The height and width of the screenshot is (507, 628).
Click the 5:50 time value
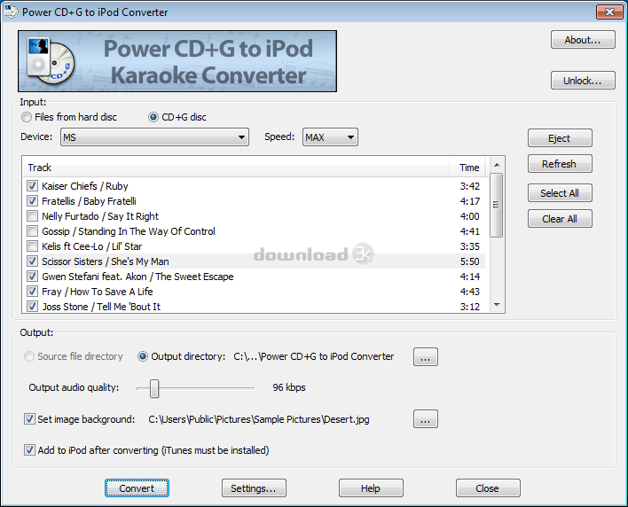[469, 261]
